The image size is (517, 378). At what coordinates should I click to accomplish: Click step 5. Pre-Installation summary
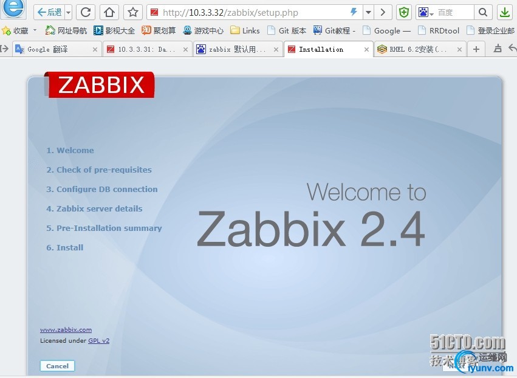[104, 229]
